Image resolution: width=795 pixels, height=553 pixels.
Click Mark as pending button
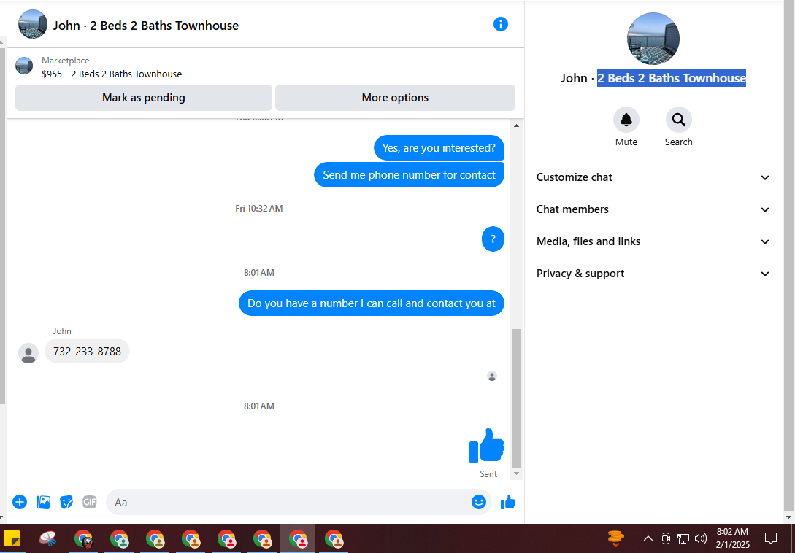click(144, 98)
